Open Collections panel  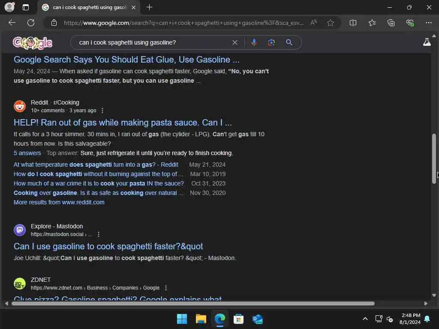pos(391,23)
